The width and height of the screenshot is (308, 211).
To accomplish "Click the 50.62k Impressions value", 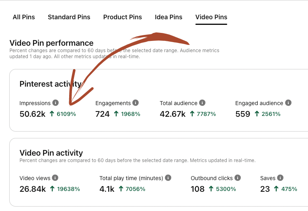I will click(x=33, y=114).
